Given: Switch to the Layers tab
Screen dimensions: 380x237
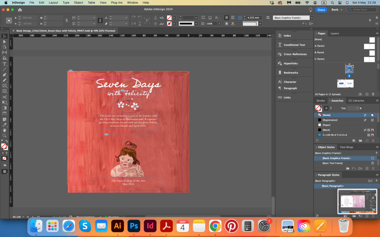Looking at the screenshot, I should pyautogui.click(x=335, y=33).
